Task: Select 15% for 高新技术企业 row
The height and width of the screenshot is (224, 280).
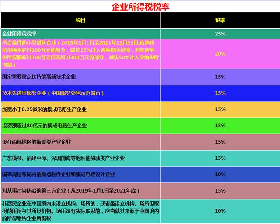Action: (220, 77)
